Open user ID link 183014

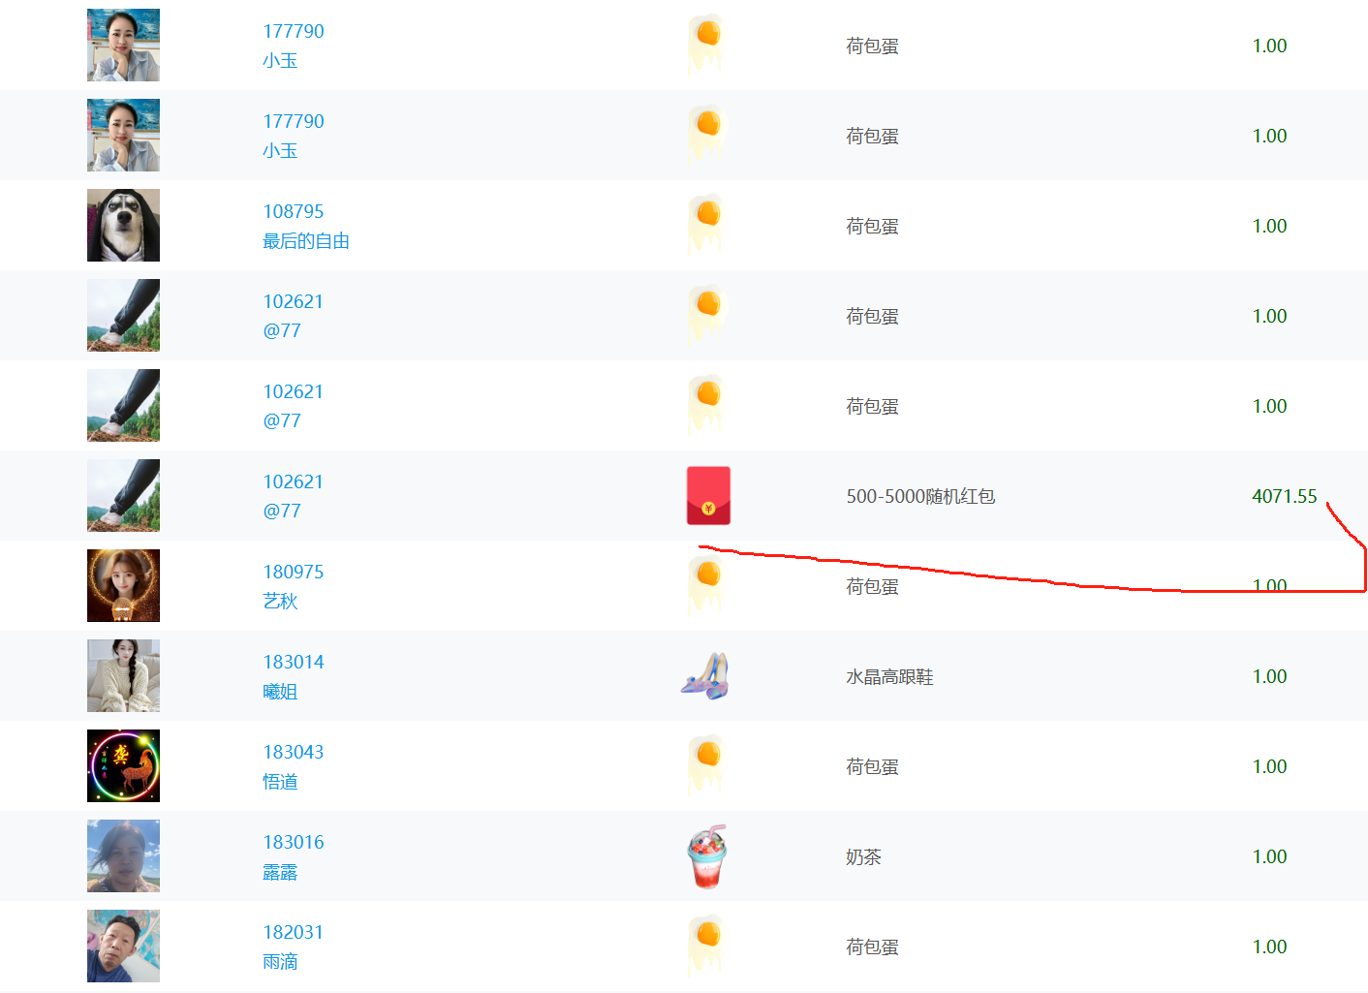294,662
